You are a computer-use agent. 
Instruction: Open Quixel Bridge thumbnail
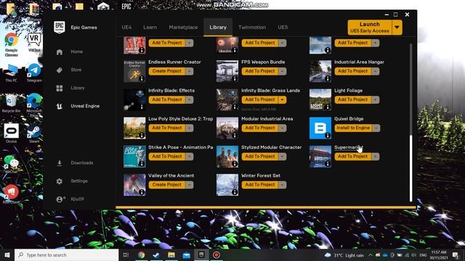320,128
